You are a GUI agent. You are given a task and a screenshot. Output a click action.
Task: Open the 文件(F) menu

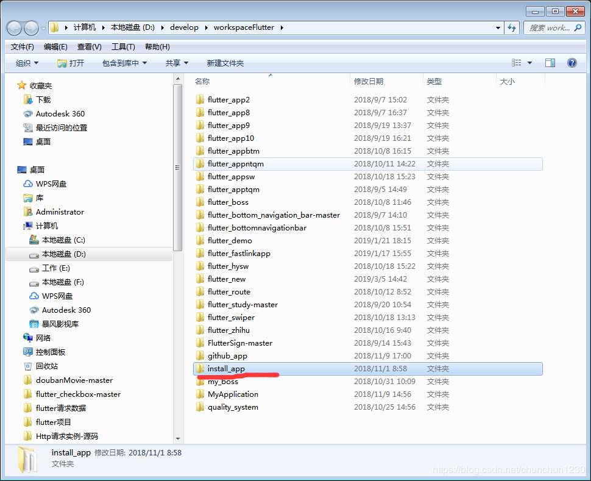click(22, 47)
